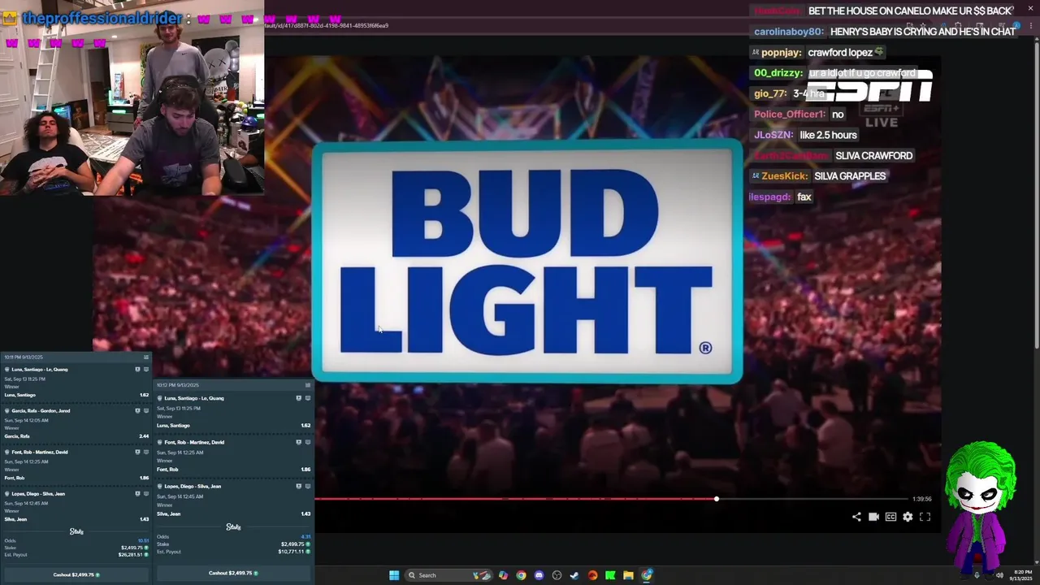
Task: Click the 4.31 total odds value
Action: tap(306, 537)
